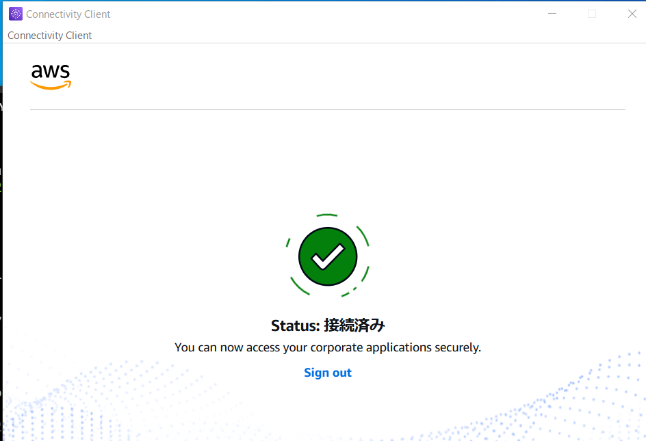Click the corporate applications description text
The height and width of the screenshot is (441, 646).
point(327,347)
